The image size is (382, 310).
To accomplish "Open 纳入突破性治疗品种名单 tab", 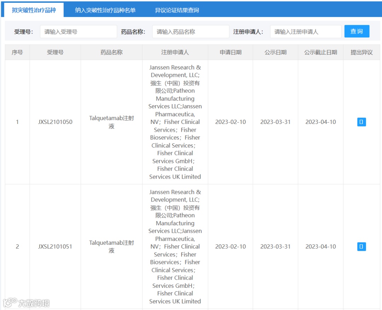I will [105, 10].
